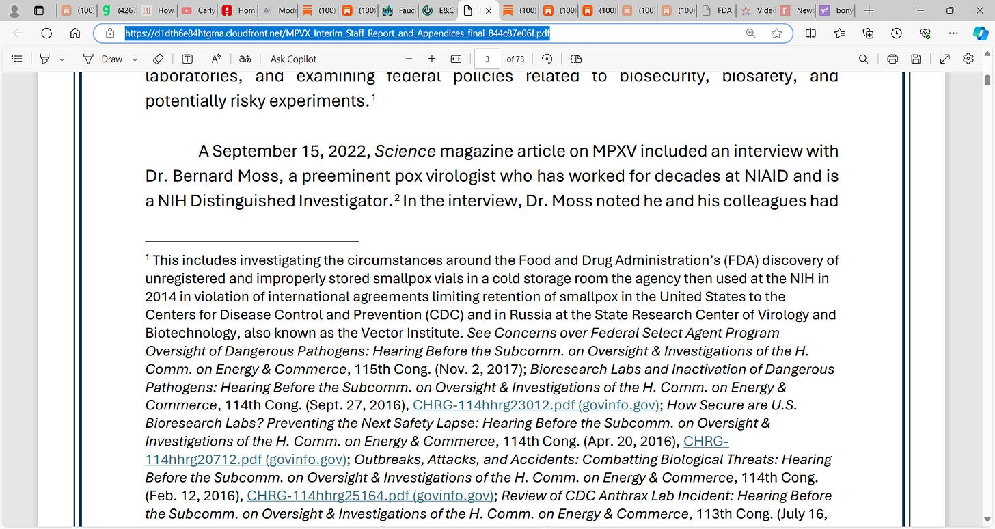Click the italic word 'Science'
The image size is (995, 529).
pos(405,151)
